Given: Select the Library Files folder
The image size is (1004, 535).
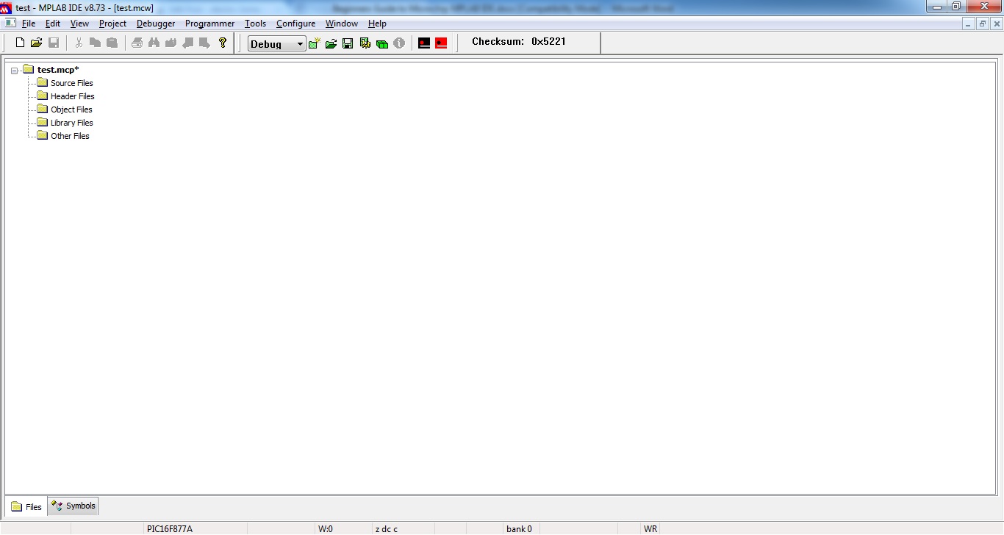Looking at the screenshot, I should (71, 123).
